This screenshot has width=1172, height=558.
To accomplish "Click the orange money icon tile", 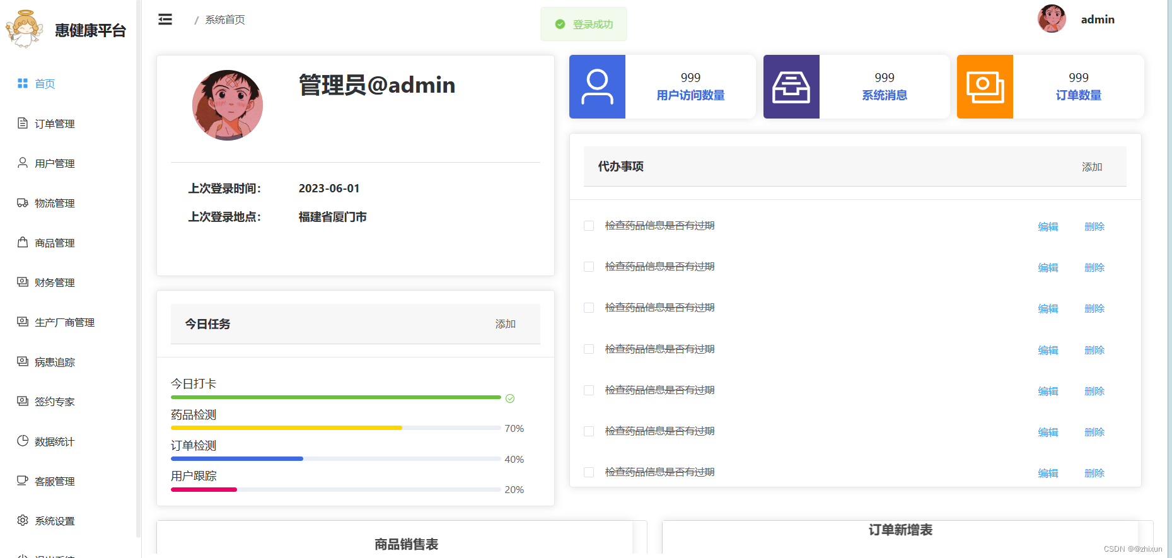I will 985,86.
